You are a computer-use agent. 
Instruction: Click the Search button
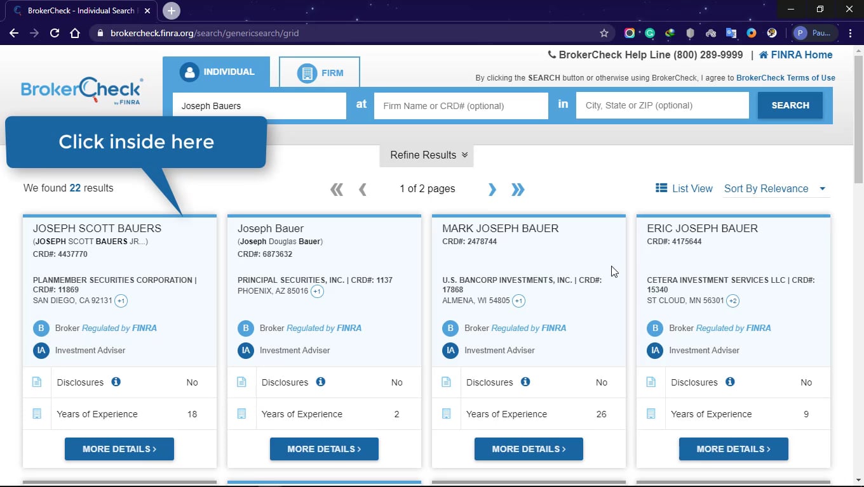(790, 105)
